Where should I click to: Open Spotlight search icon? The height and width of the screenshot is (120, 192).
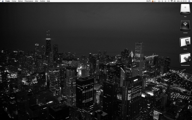[189, 1]
